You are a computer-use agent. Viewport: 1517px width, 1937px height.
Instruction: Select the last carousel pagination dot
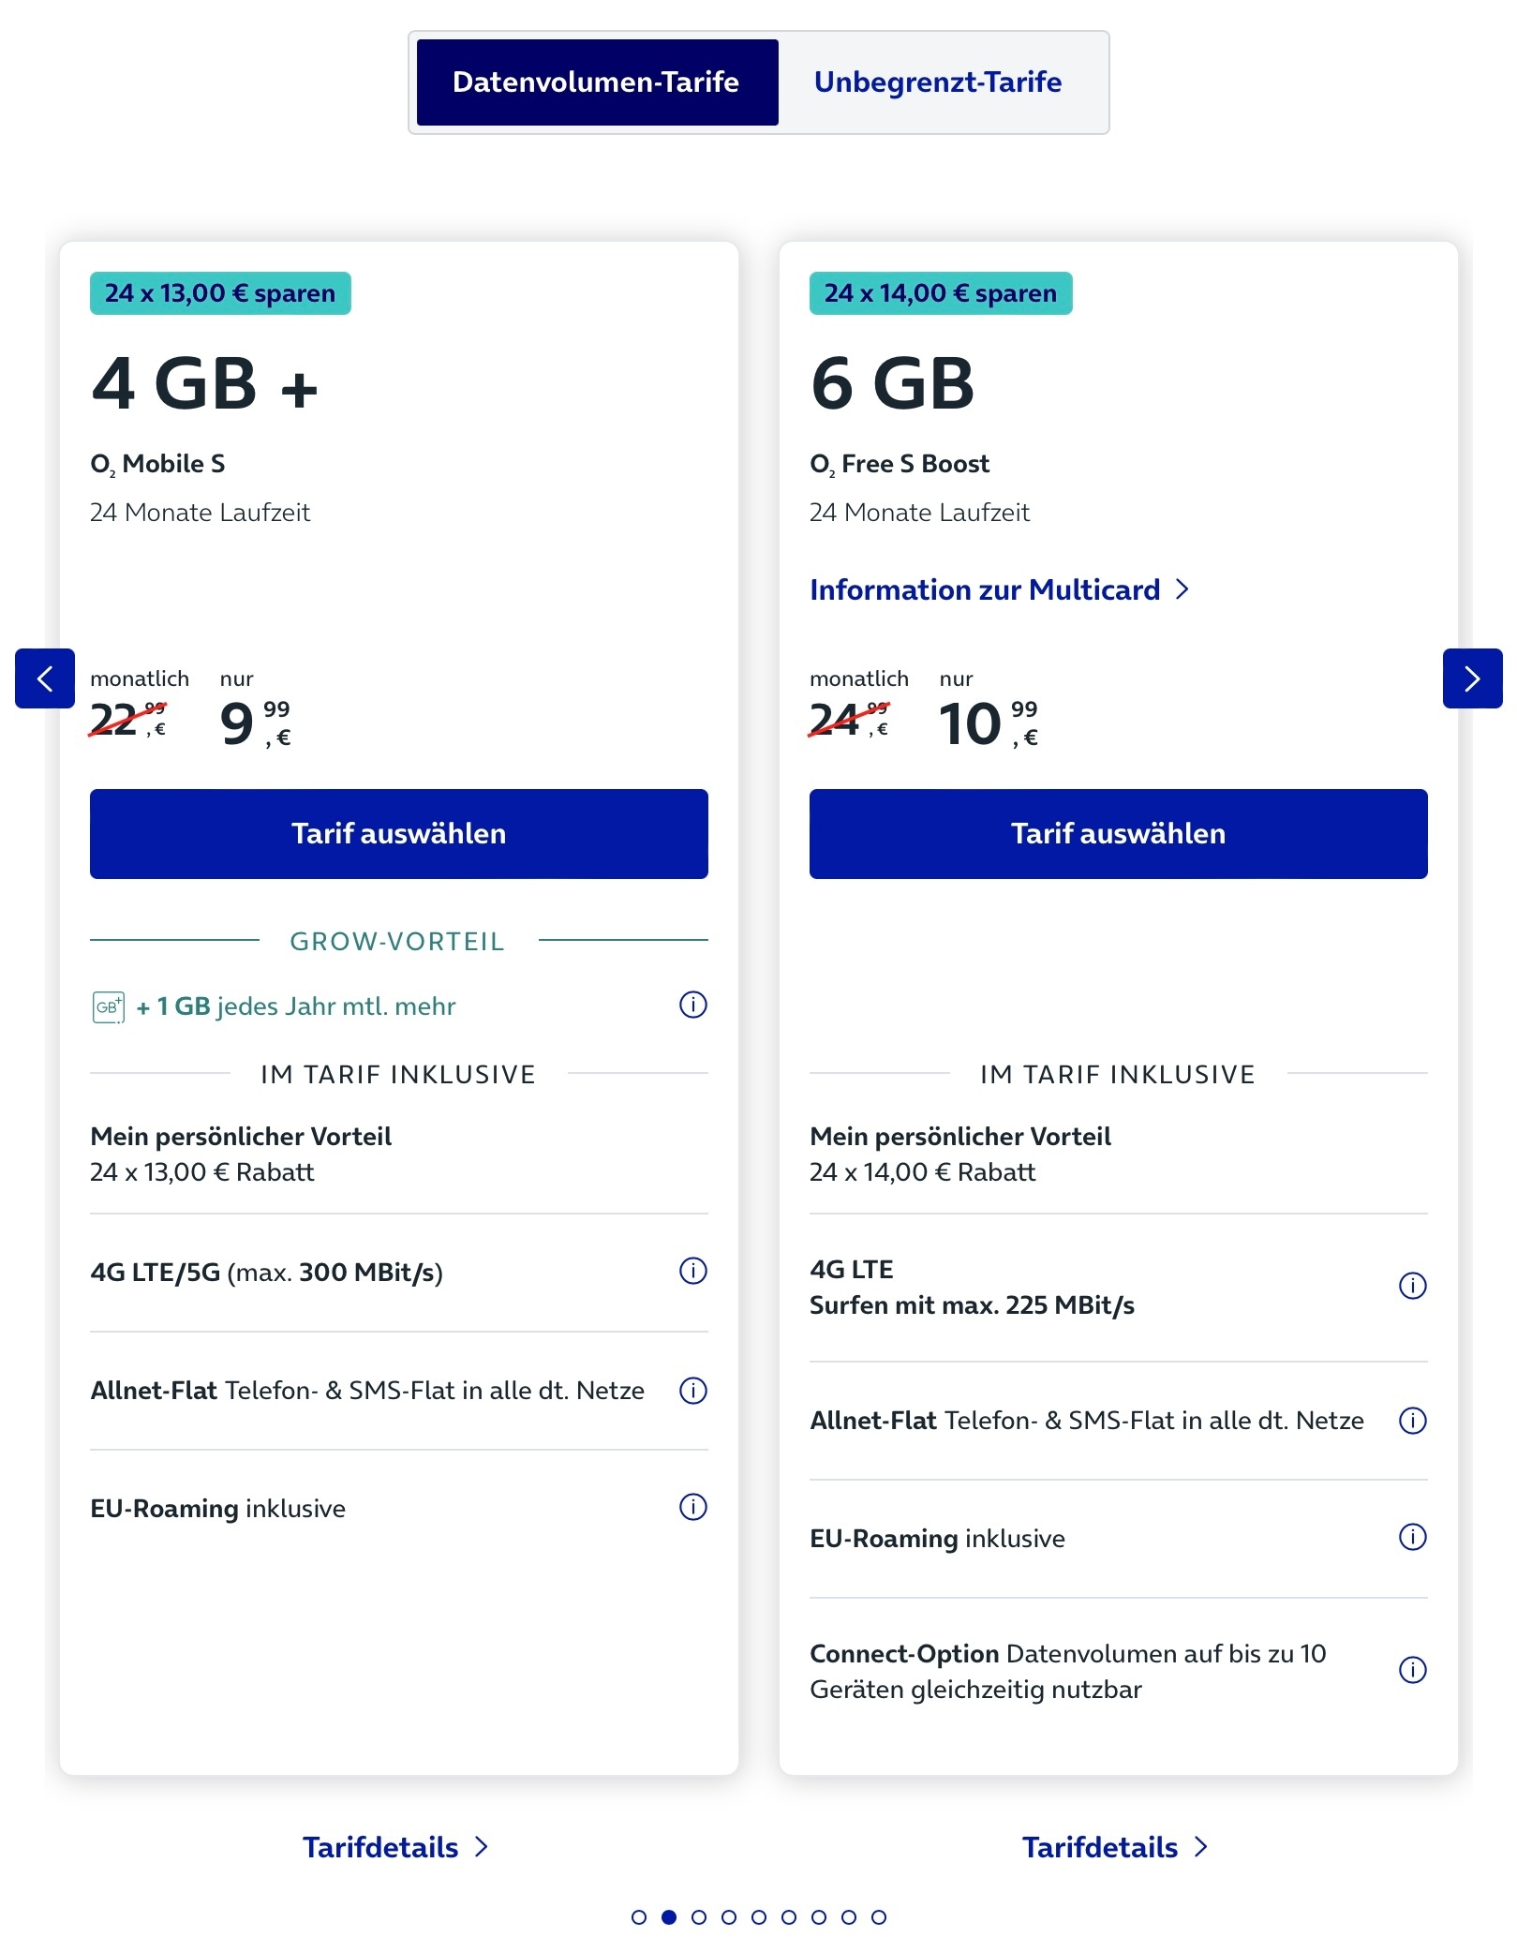(x=879, y=1917)
